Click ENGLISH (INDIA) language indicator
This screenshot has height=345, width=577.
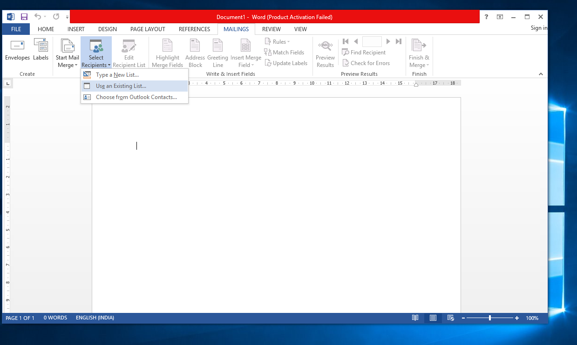tap(95, 318)
